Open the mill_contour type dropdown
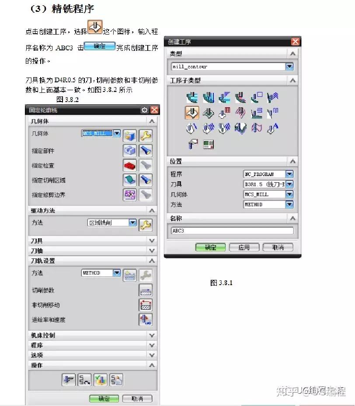 pos(289,67)
